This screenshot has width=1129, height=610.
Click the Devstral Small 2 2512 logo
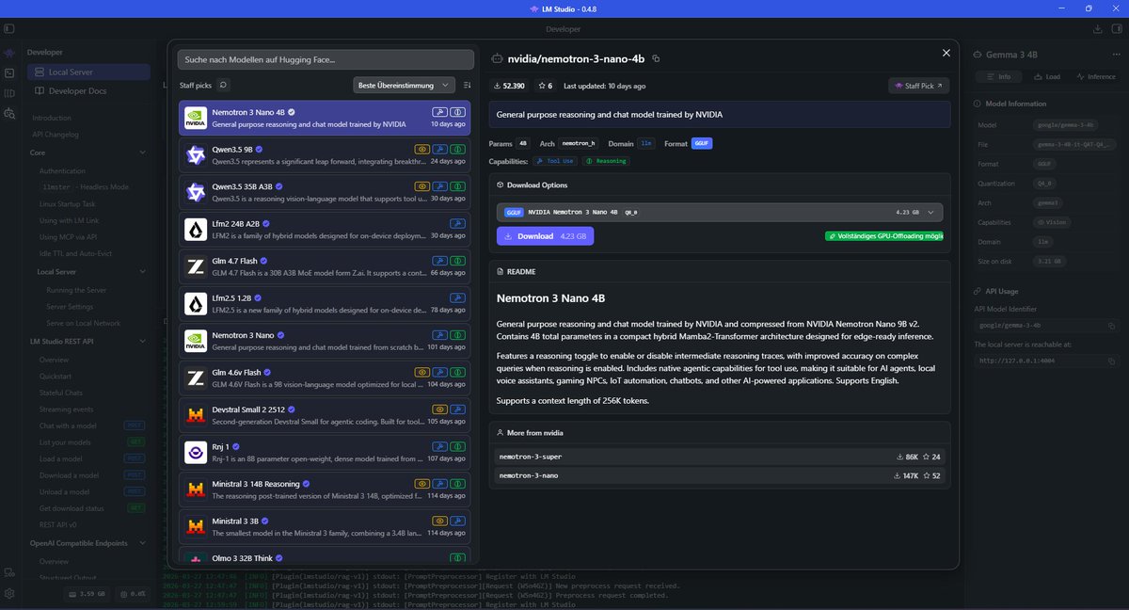(x=196, y=415)
